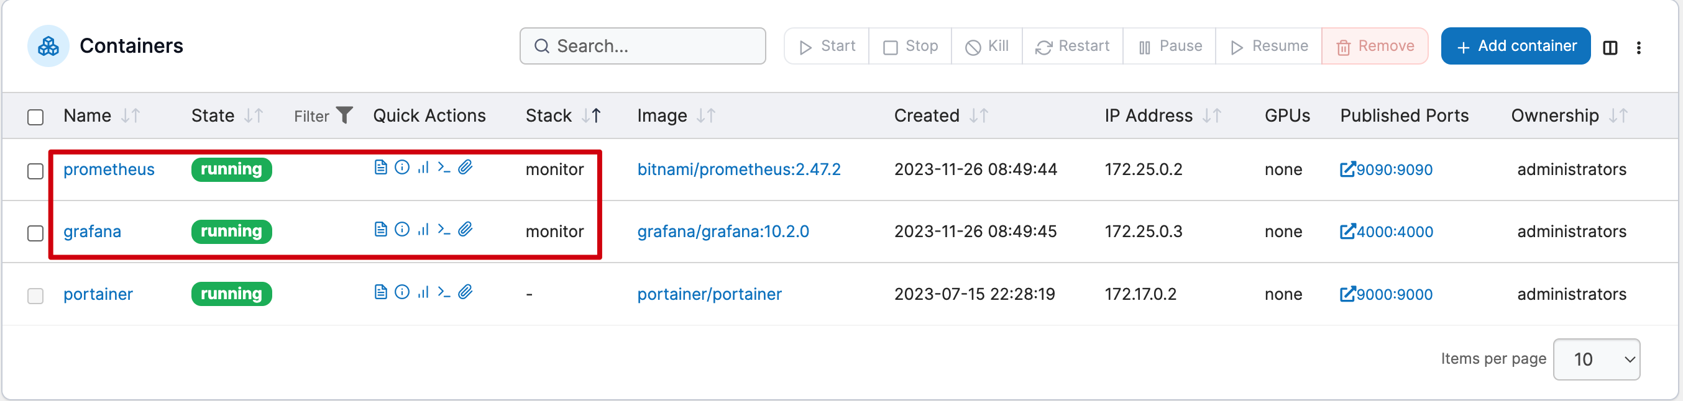Image resolution: width=1683 pixels, height=401 pixels.
Task: Click the Restart button
Action: click(x=1072, y=47)
